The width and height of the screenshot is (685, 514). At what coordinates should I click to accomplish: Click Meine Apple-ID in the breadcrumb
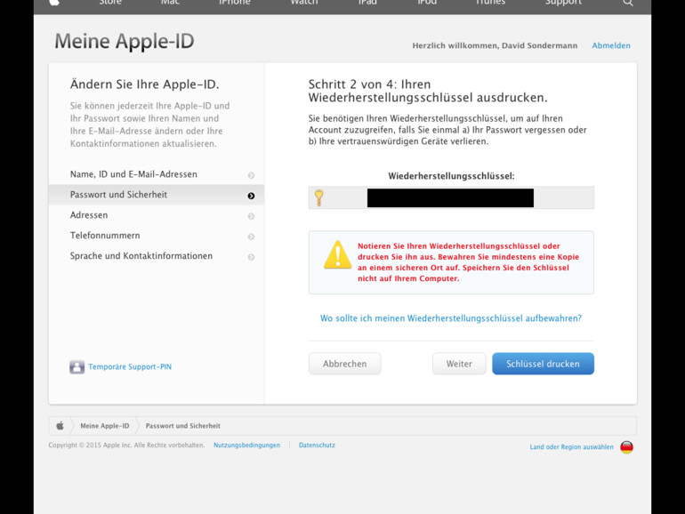click(105, 426)
